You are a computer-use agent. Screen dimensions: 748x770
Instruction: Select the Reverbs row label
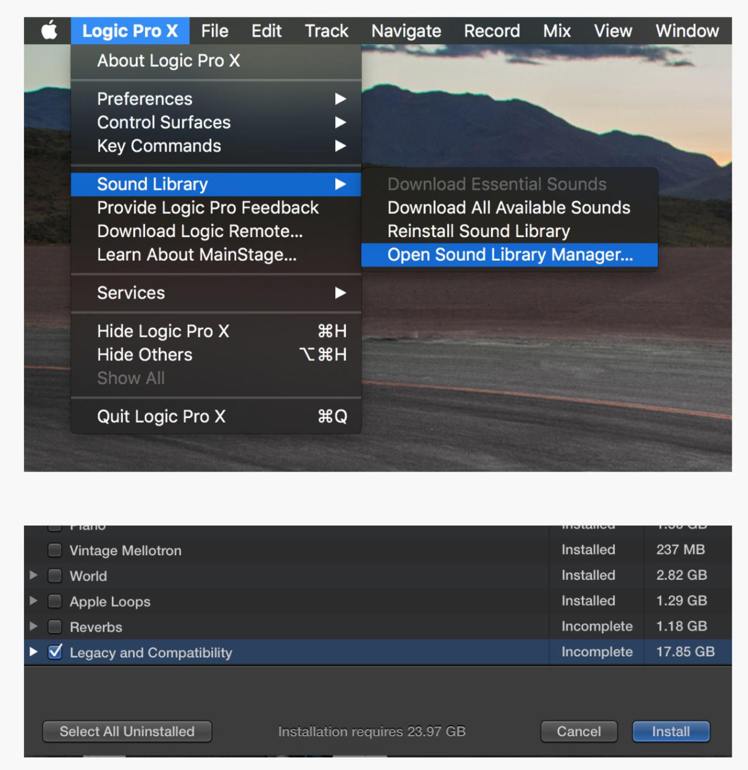[96, 627]
